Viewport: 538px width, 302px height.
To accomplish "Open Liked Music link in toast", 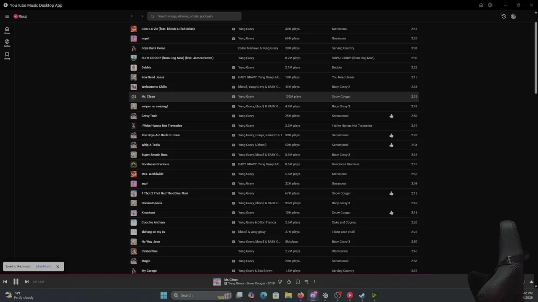I will coord(43,266).
